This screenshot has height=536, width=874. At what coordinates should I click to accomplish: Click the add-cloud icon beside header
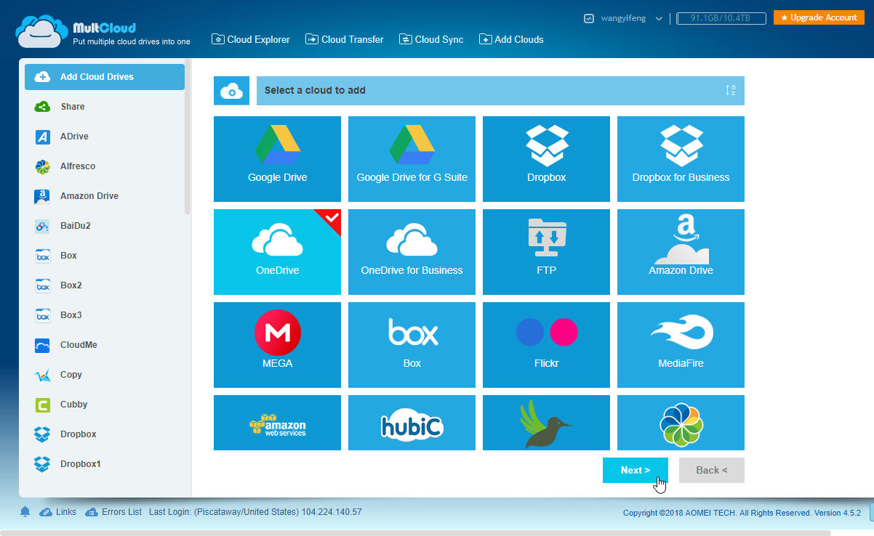(231, 91)
